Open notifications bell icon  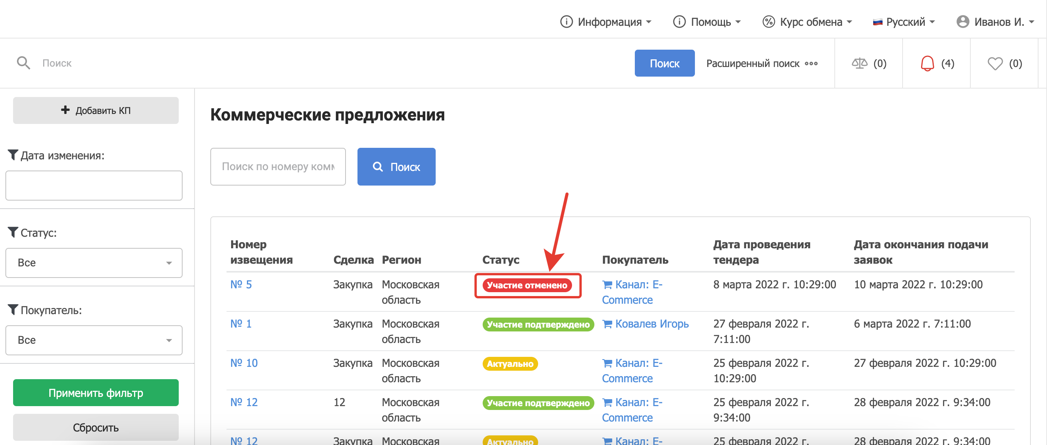click(x=927, y=64)
